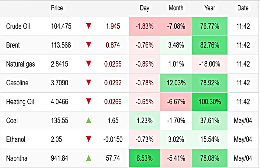Open the Brent commodity link
260x168 pixels.
point(13,45)
